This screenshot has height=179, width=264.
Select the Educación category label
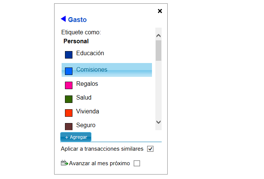(x=90, y=53)
